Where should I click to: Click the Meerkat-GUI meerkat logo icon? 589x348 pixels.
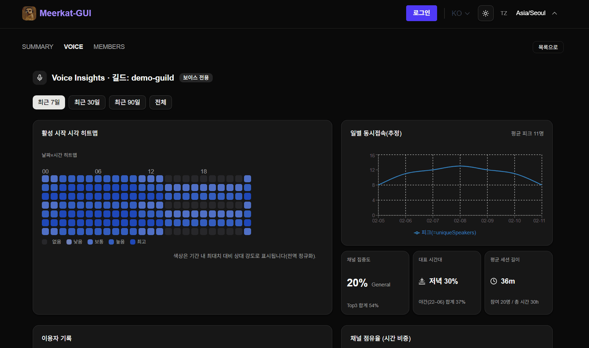[x=29, y=13]
